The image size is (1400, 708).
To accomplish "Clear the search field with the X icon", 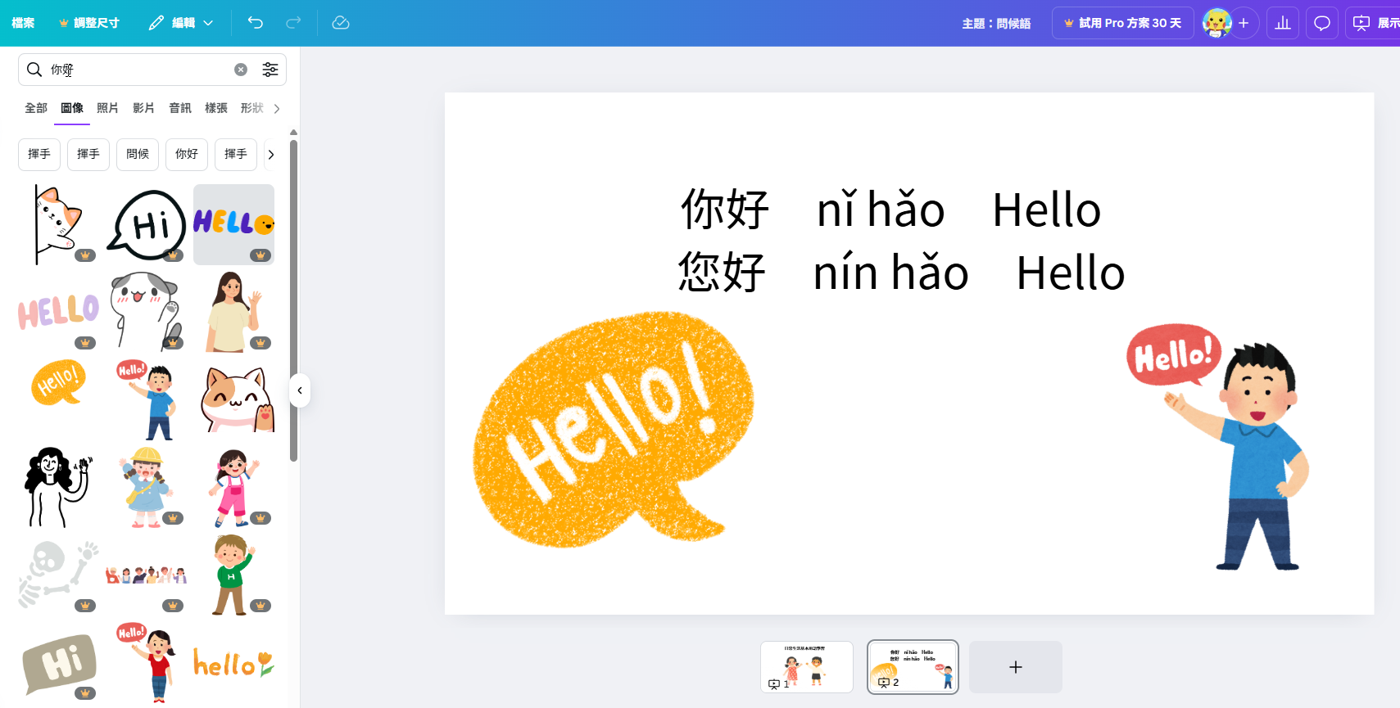I will click(x=241, y=70).
